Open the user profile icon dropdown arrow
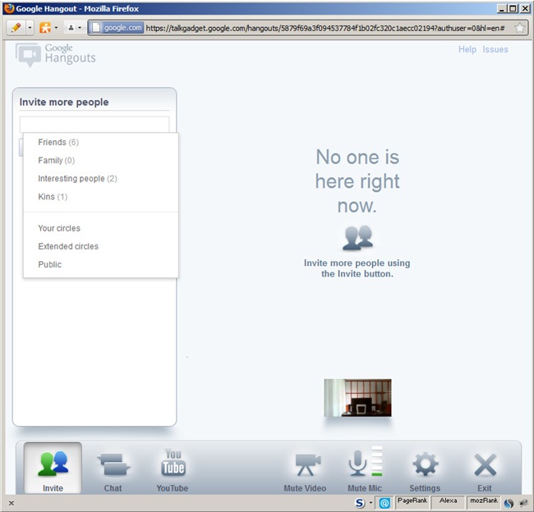Viewport: 534px width, 512px height. coord(80,28)
